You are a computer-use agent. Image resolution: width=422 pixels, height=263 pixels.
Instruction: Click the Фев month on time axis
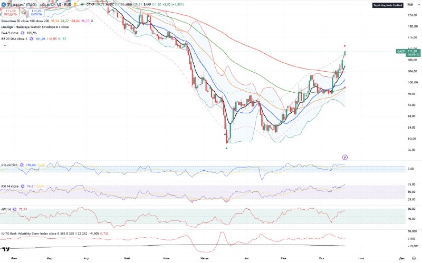tap(14, 258)
